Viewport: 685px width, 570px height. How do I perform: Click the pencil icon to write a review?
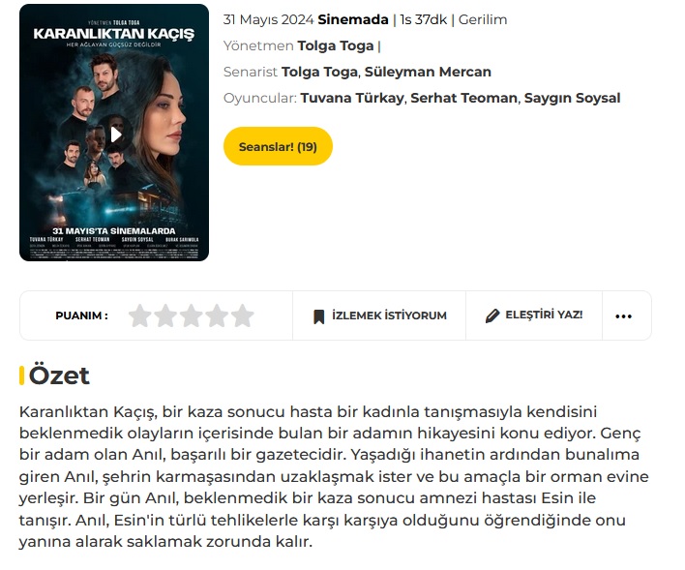coord(492,315)
